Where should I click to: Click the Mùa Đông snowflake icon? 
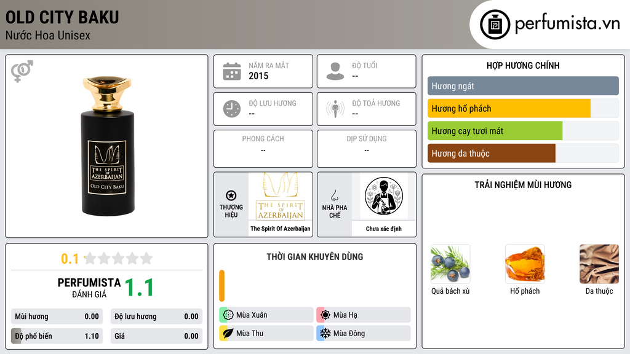pyautogui.click(x=325, y=333)
